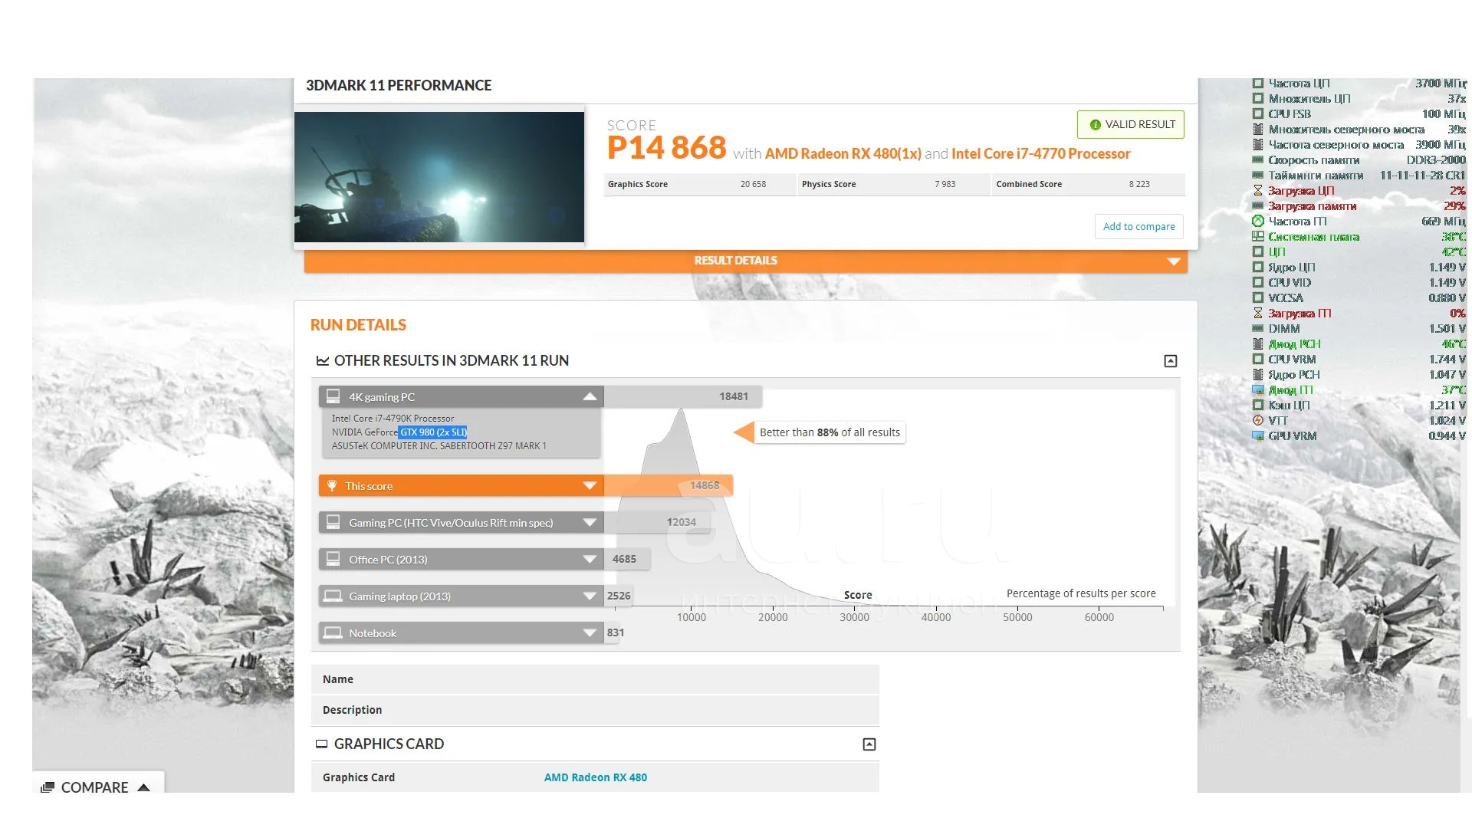Screen dimensions: 1472x828
Task: Click the monitor icon beside 4K gaming PC
Action: [x=333, y=396]
